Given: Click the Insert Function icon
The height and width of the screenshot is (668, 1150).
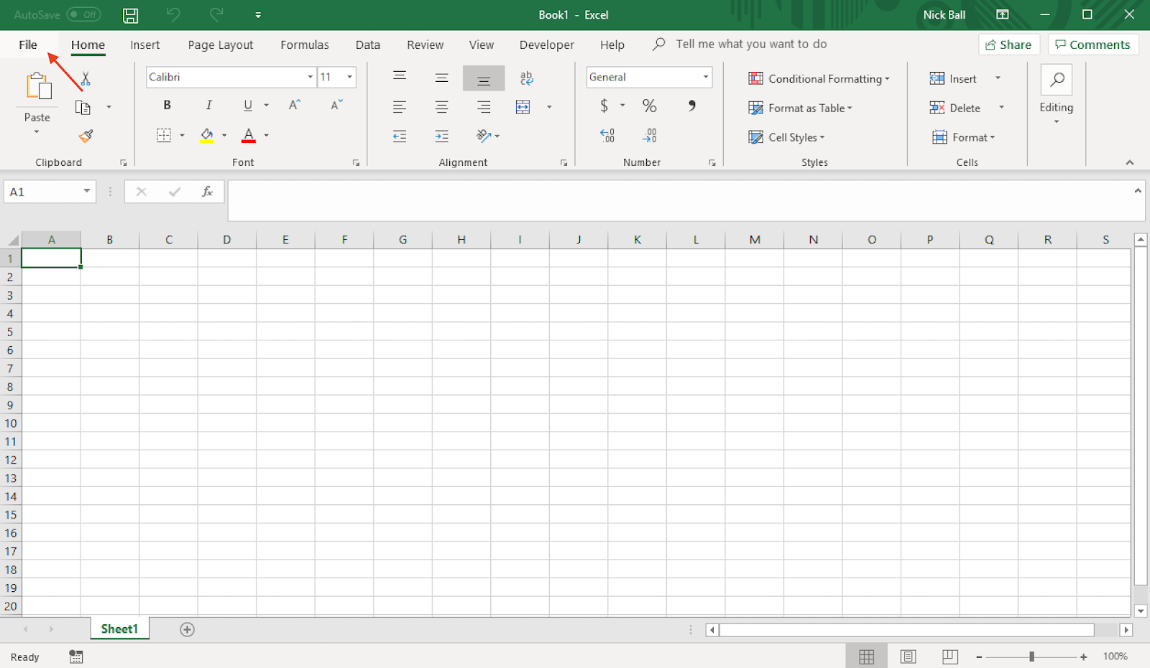Looking at the screenshot, I should click(207, 192).
